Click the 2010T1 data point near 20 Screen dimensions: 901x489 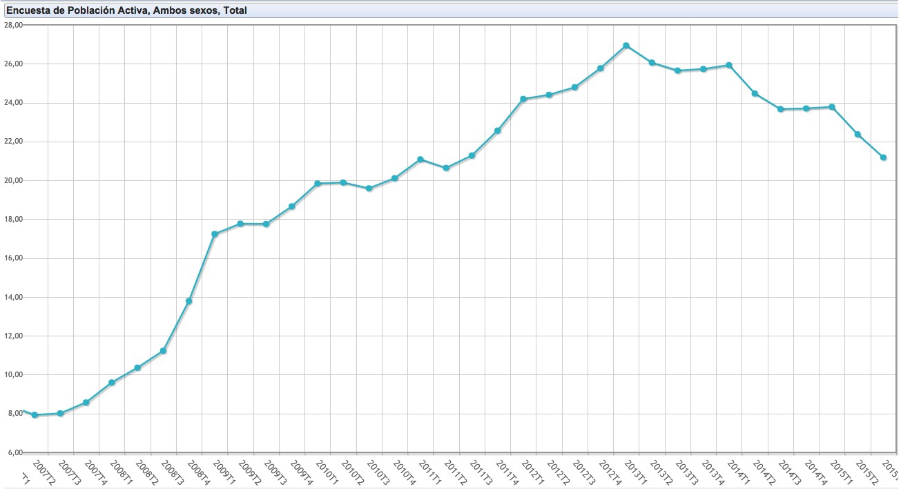coord(318,184)
